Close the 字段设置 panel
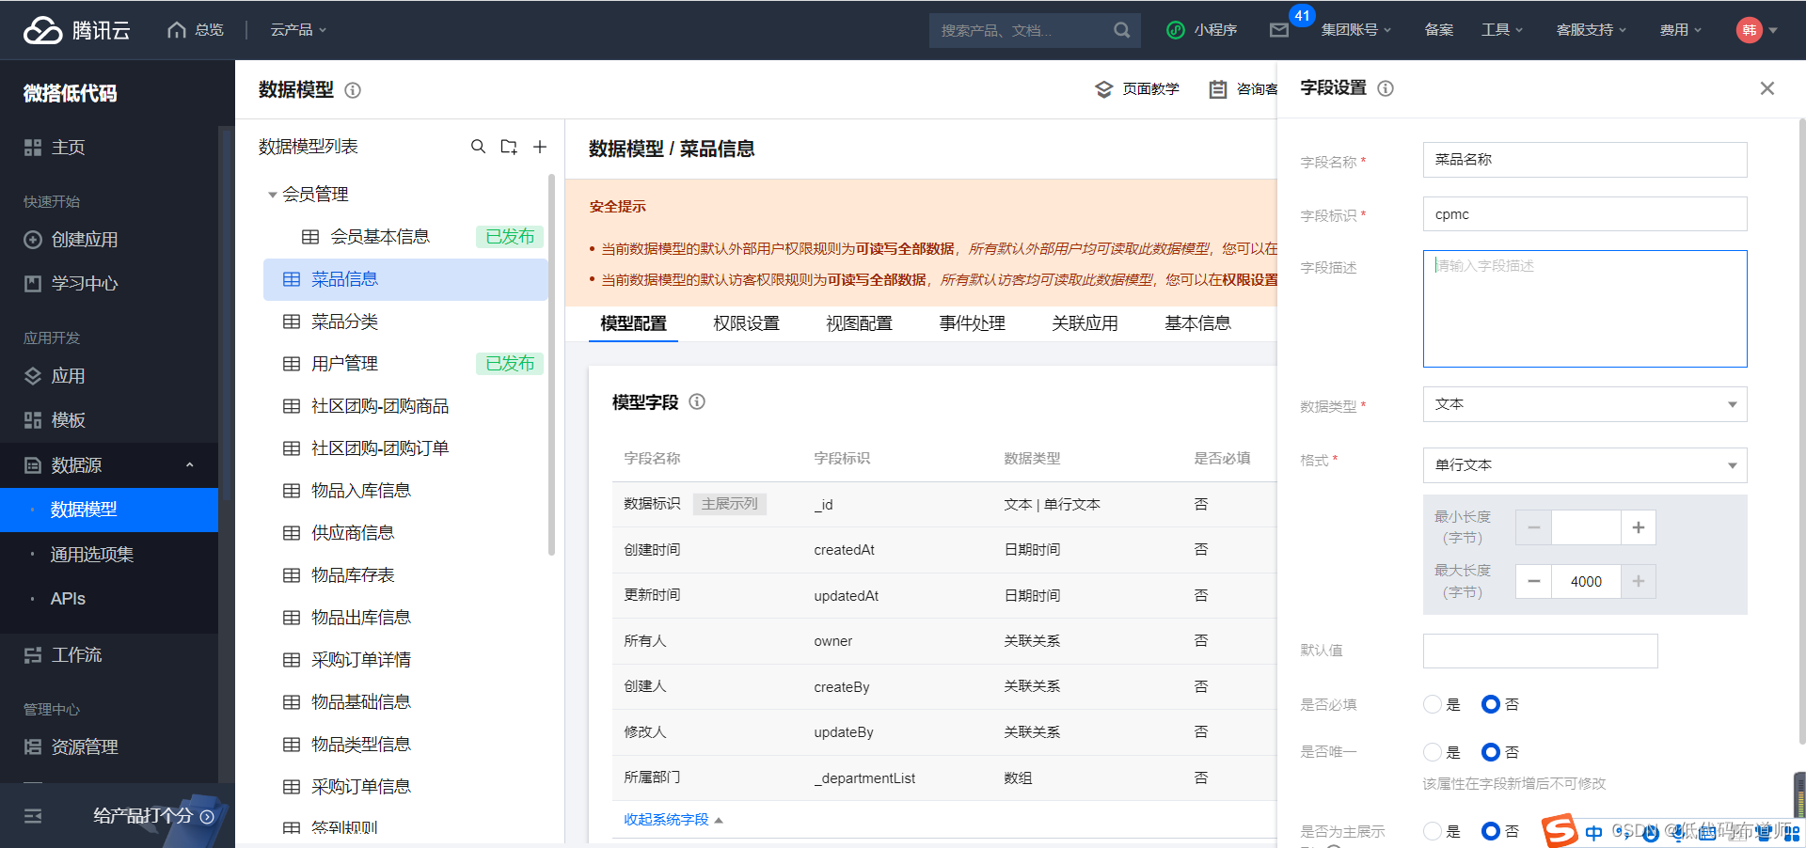The image size is (1806, 848). pos(1767,88)
